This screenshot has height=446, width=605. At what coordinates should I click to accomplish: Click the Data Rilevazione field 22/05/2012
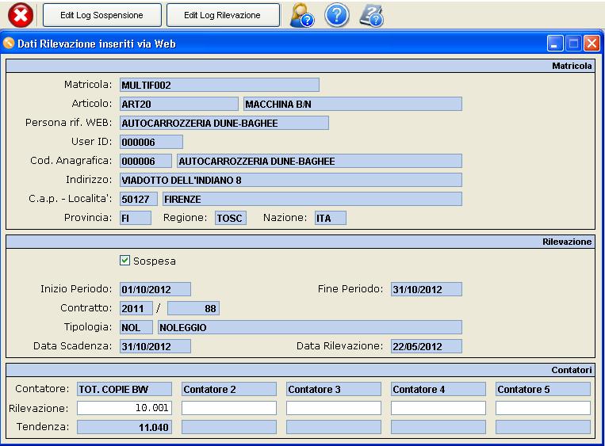427,346
